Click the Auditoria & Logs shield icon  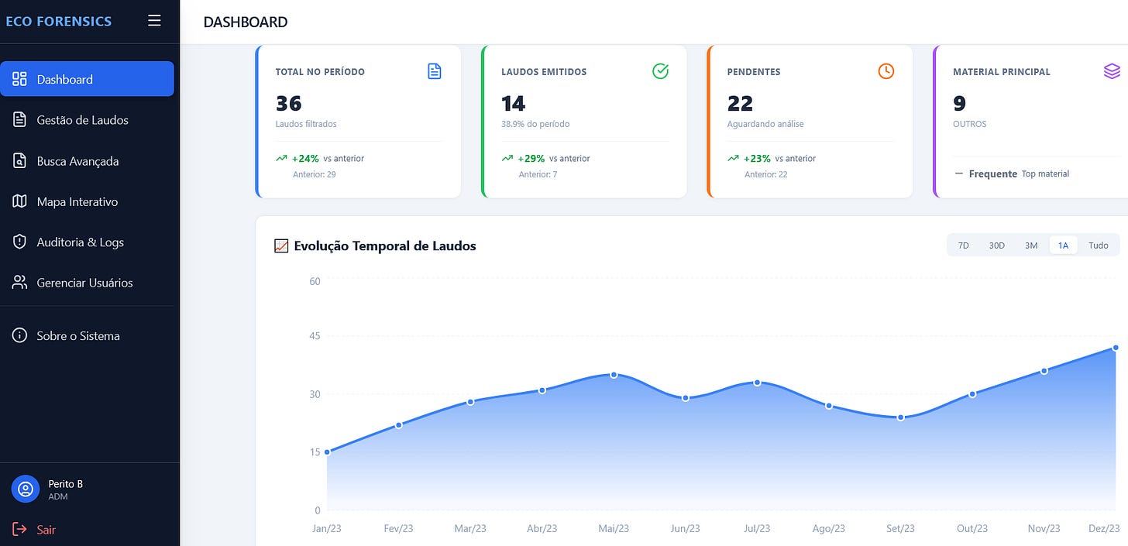click(x=20, y=242)
